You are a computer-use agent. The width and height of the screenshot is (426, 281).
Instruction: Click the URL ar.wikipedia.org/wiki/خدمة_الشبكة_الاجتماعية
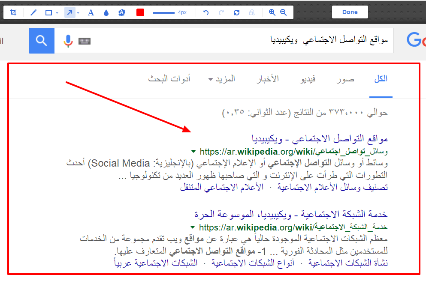293,227
